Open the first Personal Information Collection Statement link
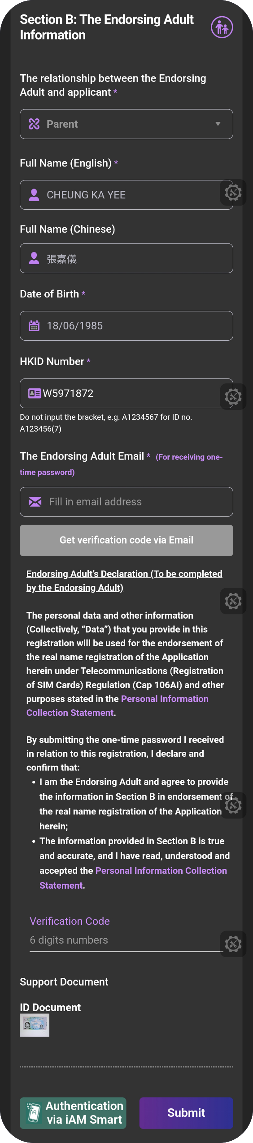Screen dimensions: 253x1143 click(118, 706)
